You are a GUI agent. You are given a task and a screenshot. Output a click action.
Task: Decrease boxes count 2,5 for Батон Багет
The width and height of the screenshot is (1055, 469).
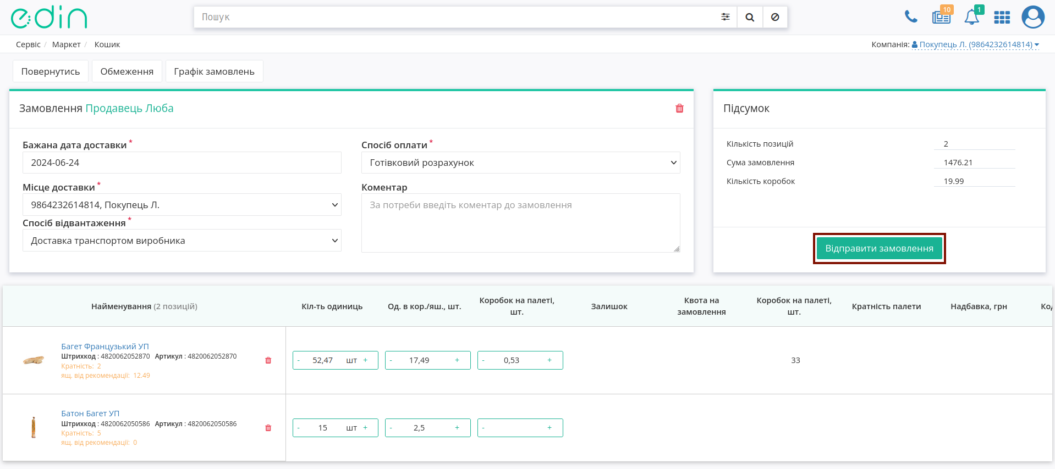391,428
